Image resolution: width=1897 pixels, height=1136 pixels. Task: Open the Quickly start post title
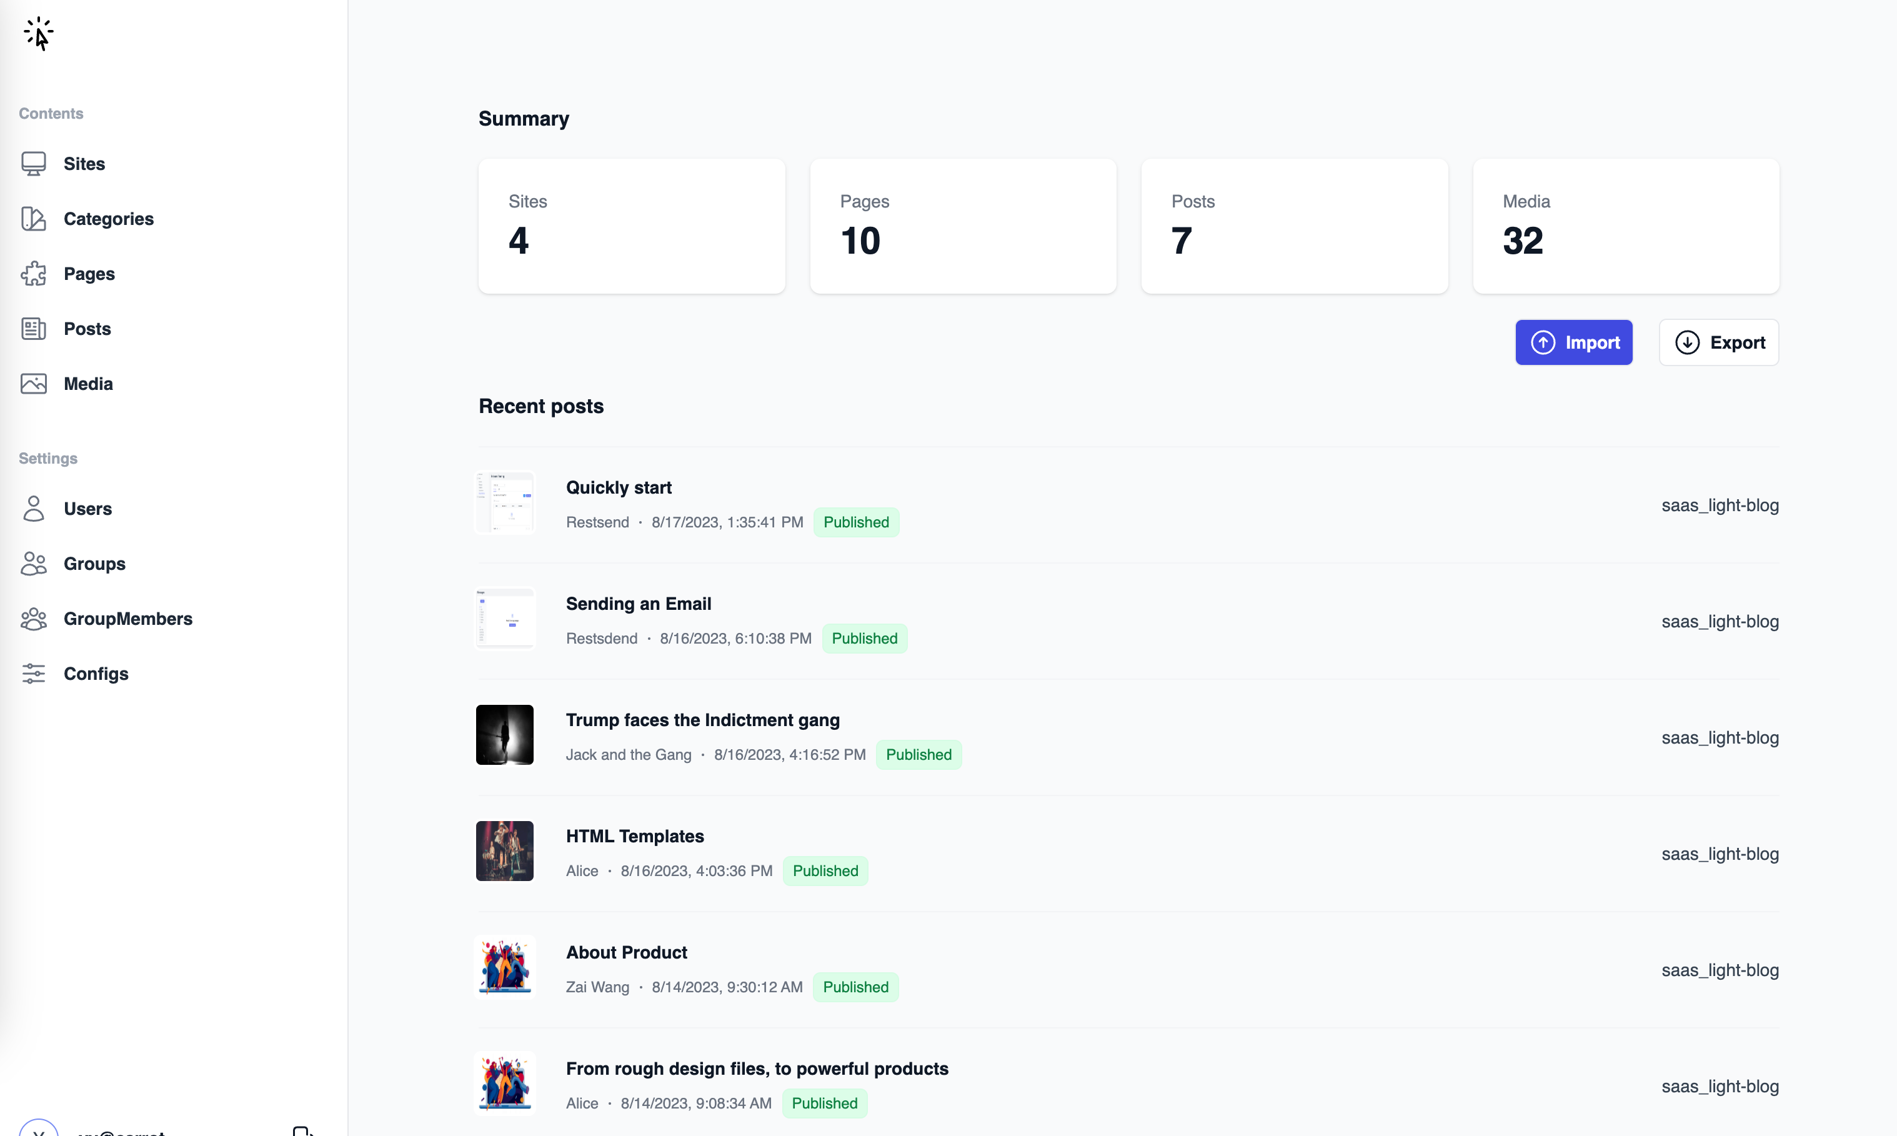(x=619, y=487)
